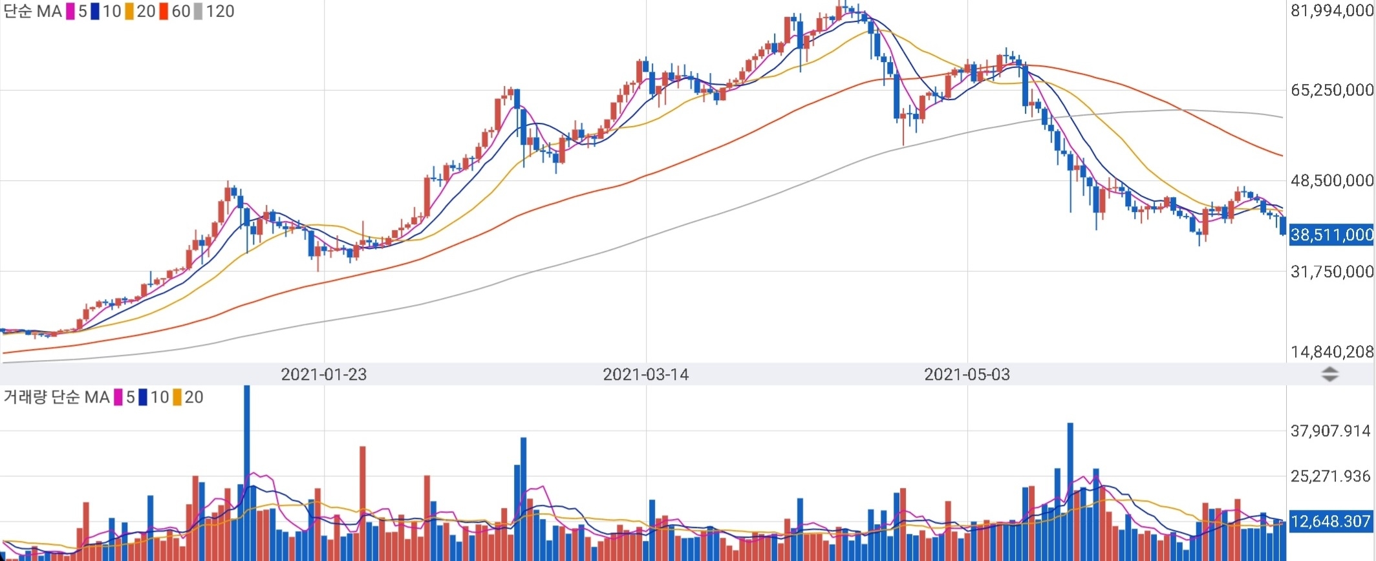Select the 2021-01-23 date label
Viewport: 1376px width, 561px height.
pyautogui.click(x=323, y=374)
